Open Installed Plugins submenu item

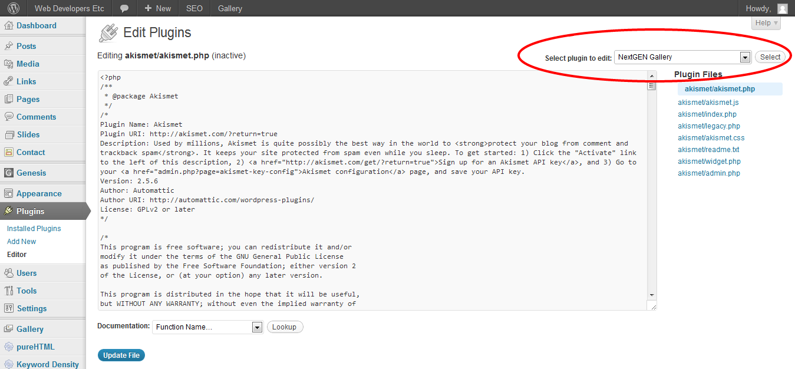(34, 229)
